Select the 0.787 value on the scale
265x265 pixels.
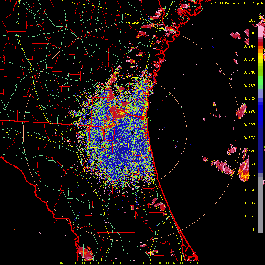pos(249,85)
